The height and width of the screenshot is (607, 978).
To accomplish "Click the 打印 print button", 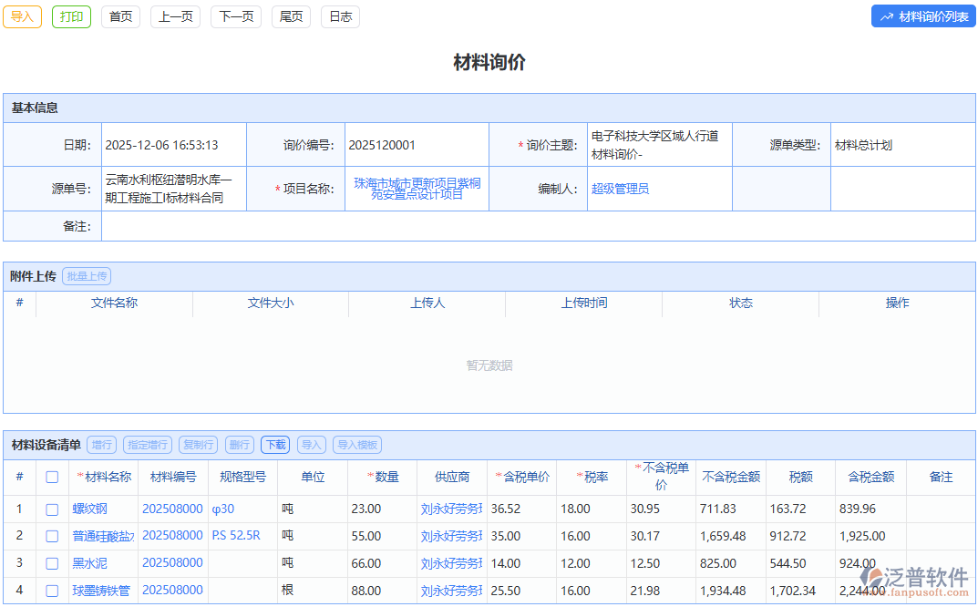I will click(x=71, y=16).
